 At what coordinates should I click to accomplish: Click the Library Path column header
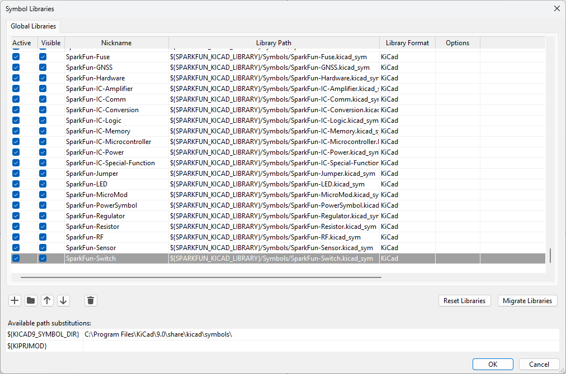tap(273, 43)
